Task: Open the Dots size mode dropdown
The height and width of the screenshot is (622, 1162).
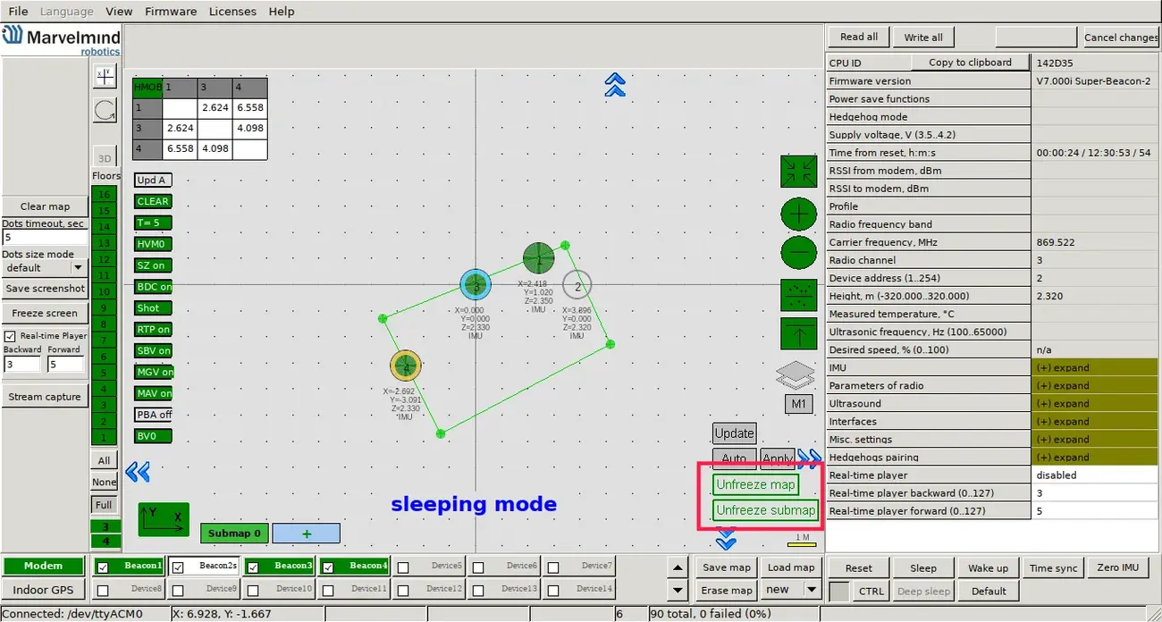Action: (78, 267)
